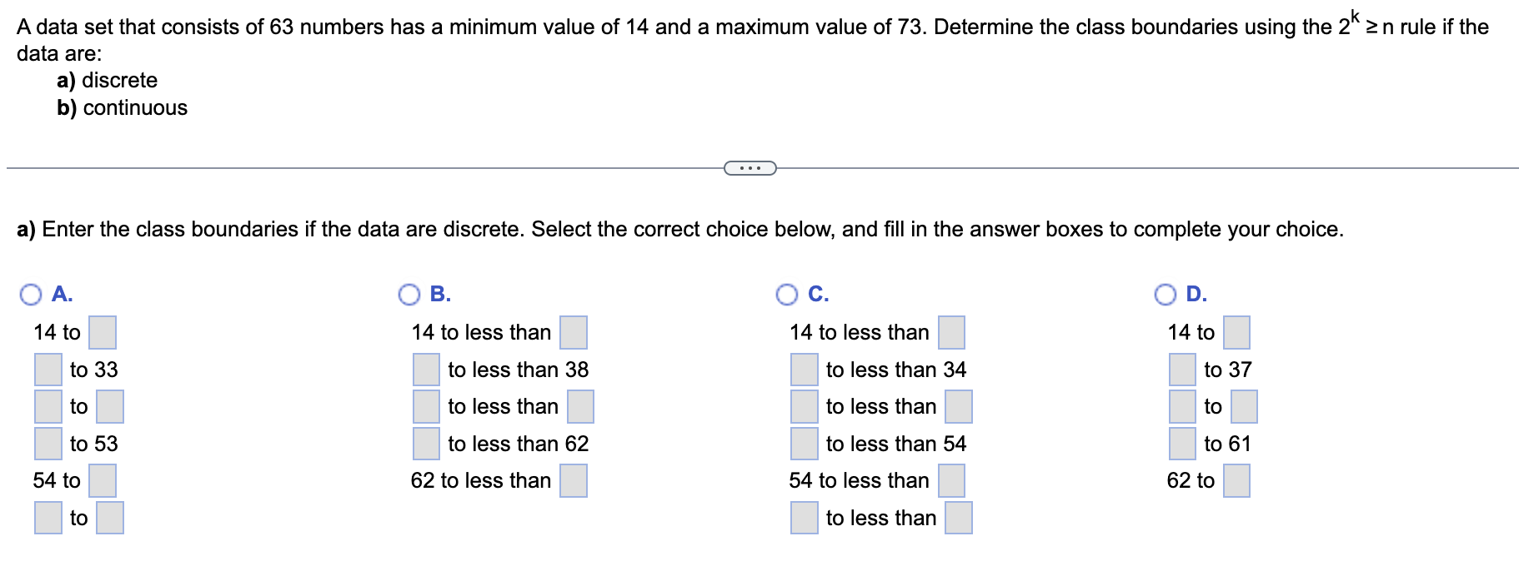Click the box before "to less than 38"

click(x=427, y=370)
